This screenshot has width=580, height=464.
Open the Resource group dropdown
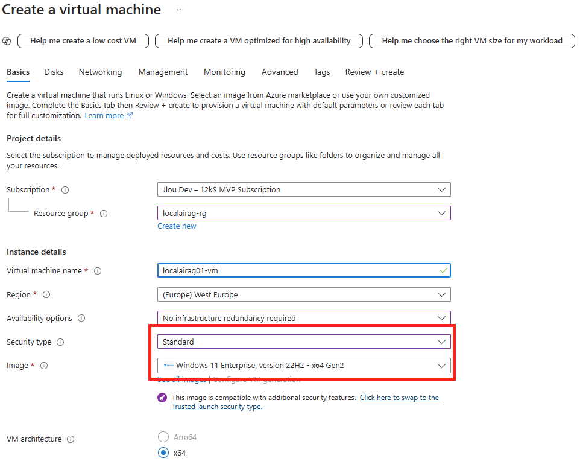tap(304, 213)
